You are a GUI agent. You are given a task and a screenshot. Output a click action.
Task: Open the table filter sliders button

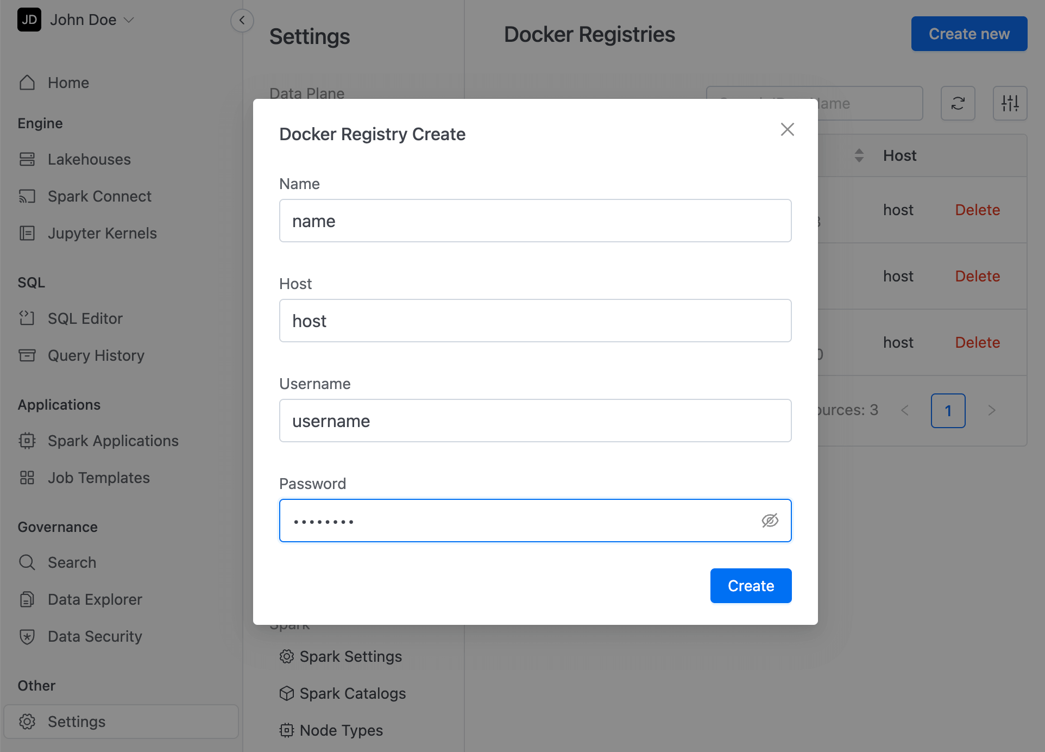1010,103
